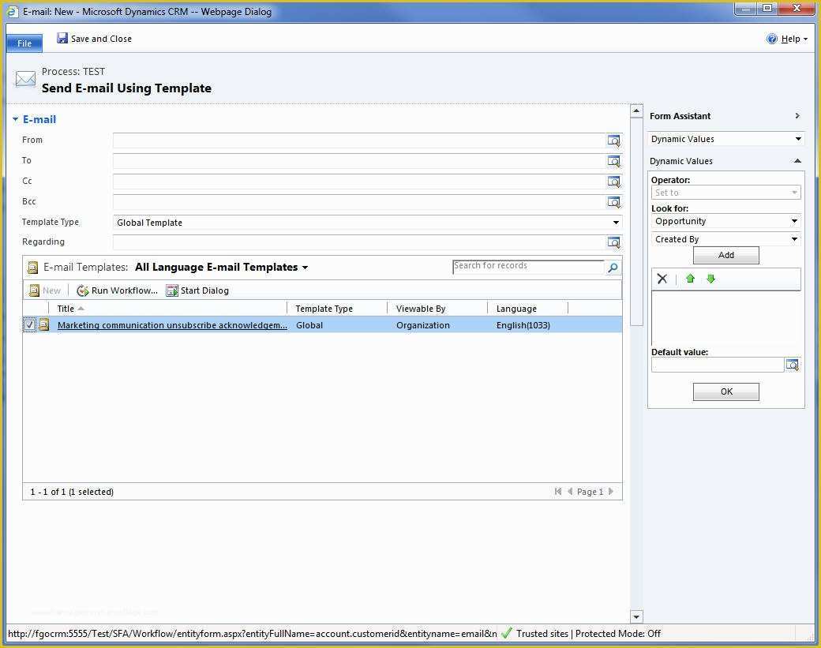This screenshot has height=648, width=821.
Task: Click the Bcc input field
Action: 359,201
